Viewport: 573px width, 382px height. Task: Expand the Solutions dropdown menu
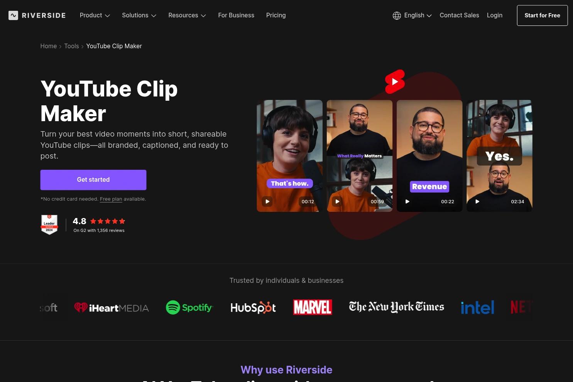click(x=139, y=15)
